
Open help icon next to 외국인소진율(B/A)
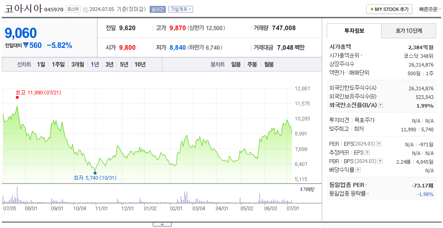[381, 105]
